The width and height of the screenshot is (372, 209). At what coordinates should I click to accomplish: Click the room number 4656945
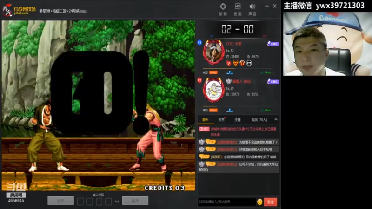(16, 201)
